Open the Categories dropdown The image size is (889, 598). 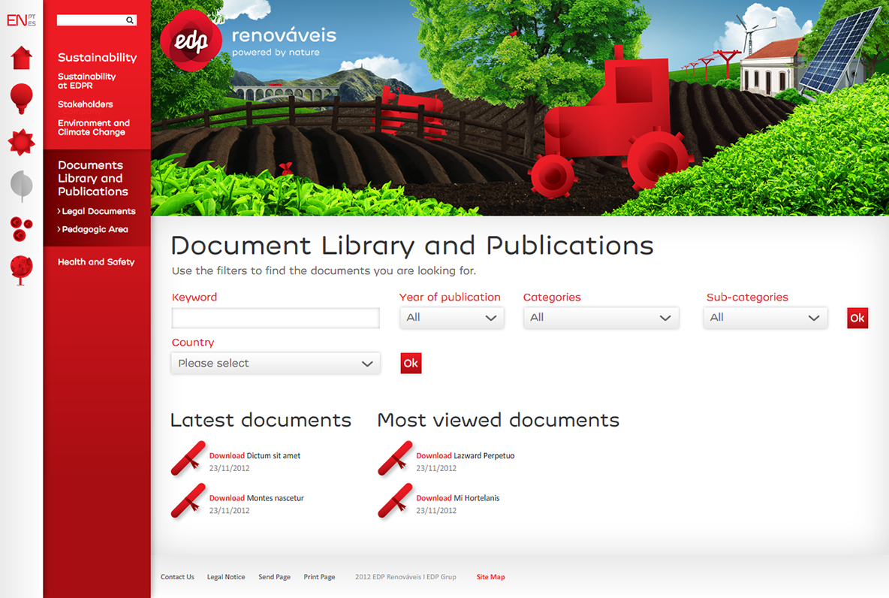click(x=601, y=318)
